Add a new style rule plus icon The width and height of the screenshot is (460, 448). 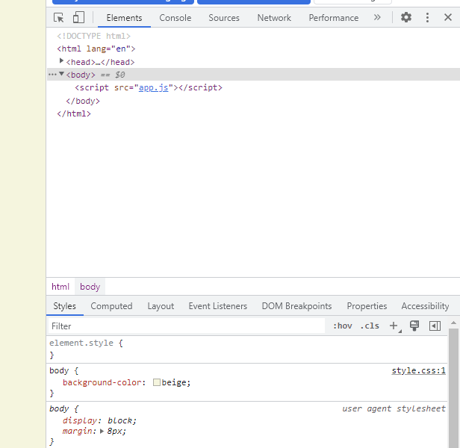click(394, 326)
